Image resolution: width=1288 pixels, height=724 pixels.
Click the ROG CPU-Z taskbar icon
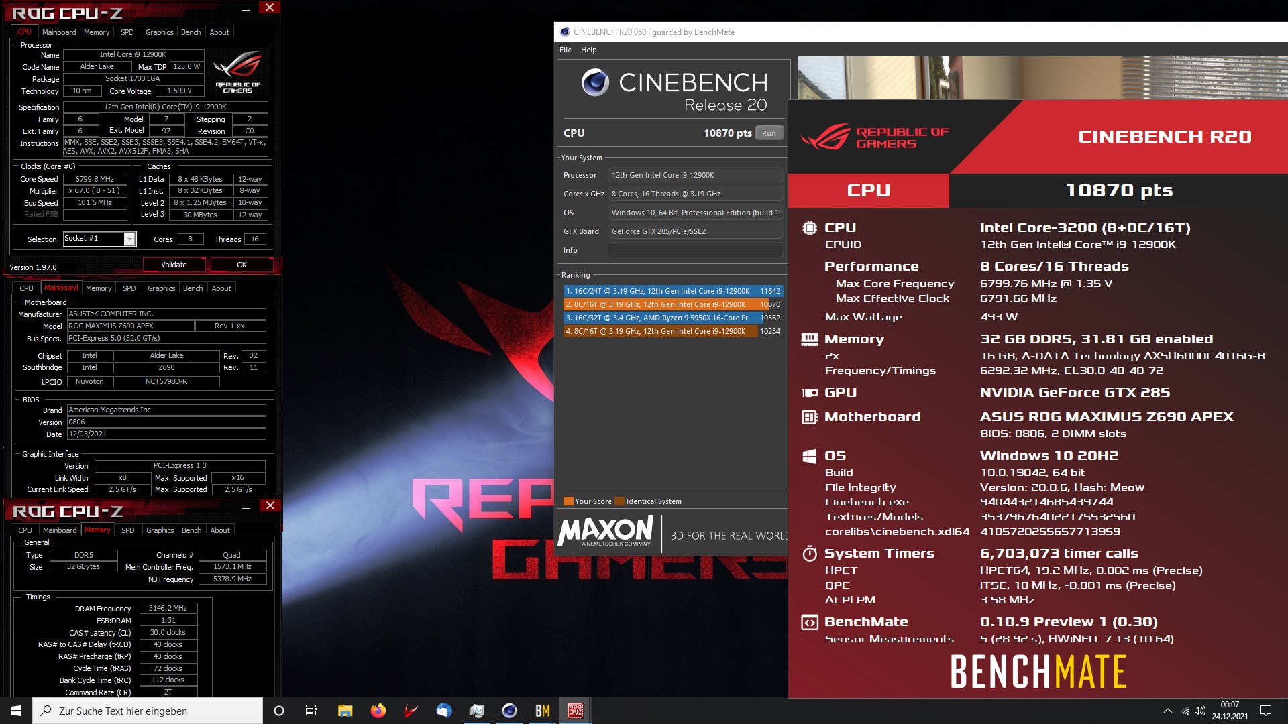click(575, 711)
